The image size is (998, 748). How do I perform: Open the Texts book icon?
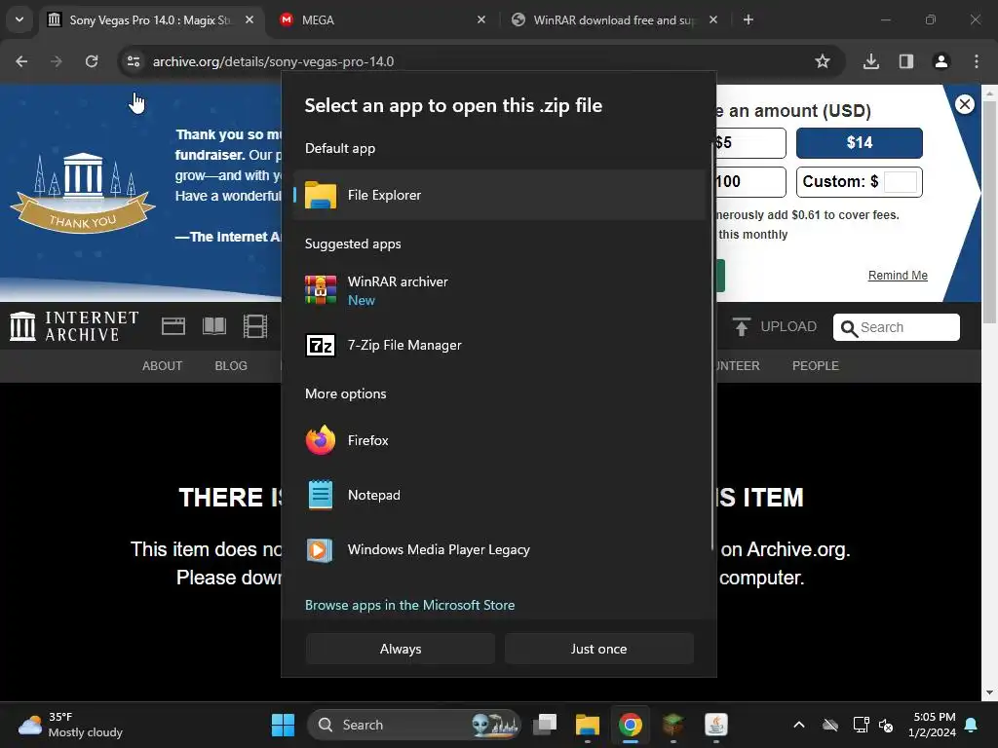[x=214, y=326]
